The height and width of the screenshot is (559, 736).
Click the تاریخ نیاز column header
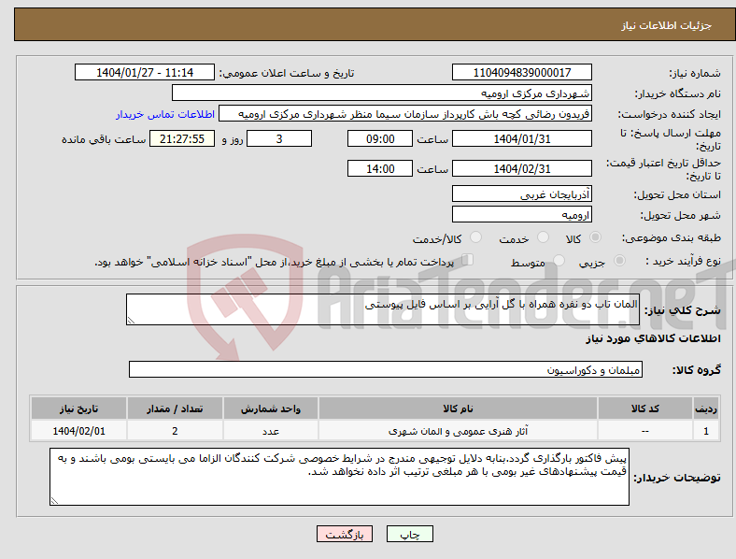click(x=78, y=408)
